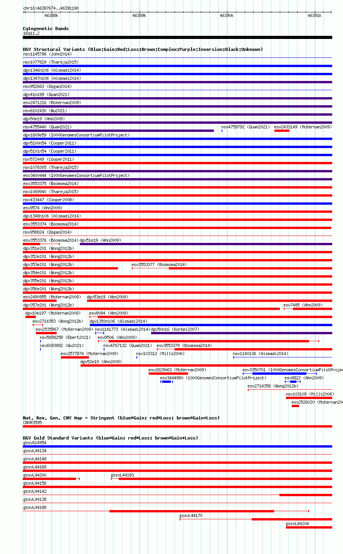Click esv3553376 (Boomsma2014) label

pos(51,240)
